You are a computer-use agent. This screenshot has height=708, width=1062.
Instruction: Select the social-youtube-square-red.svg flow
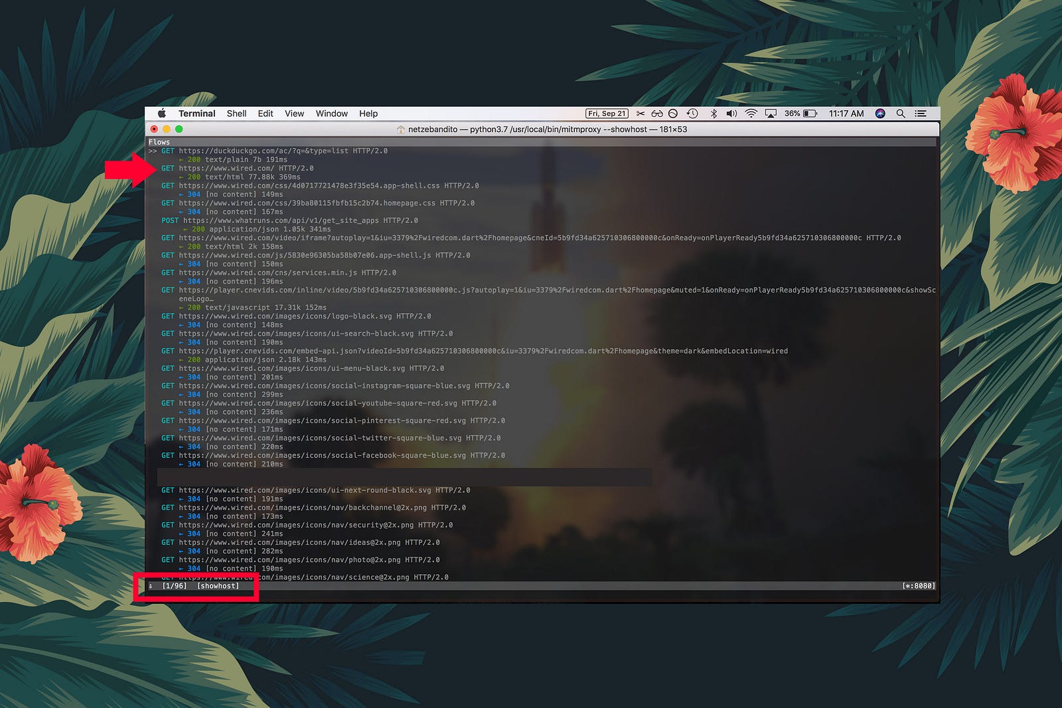[x=329, y=403]
